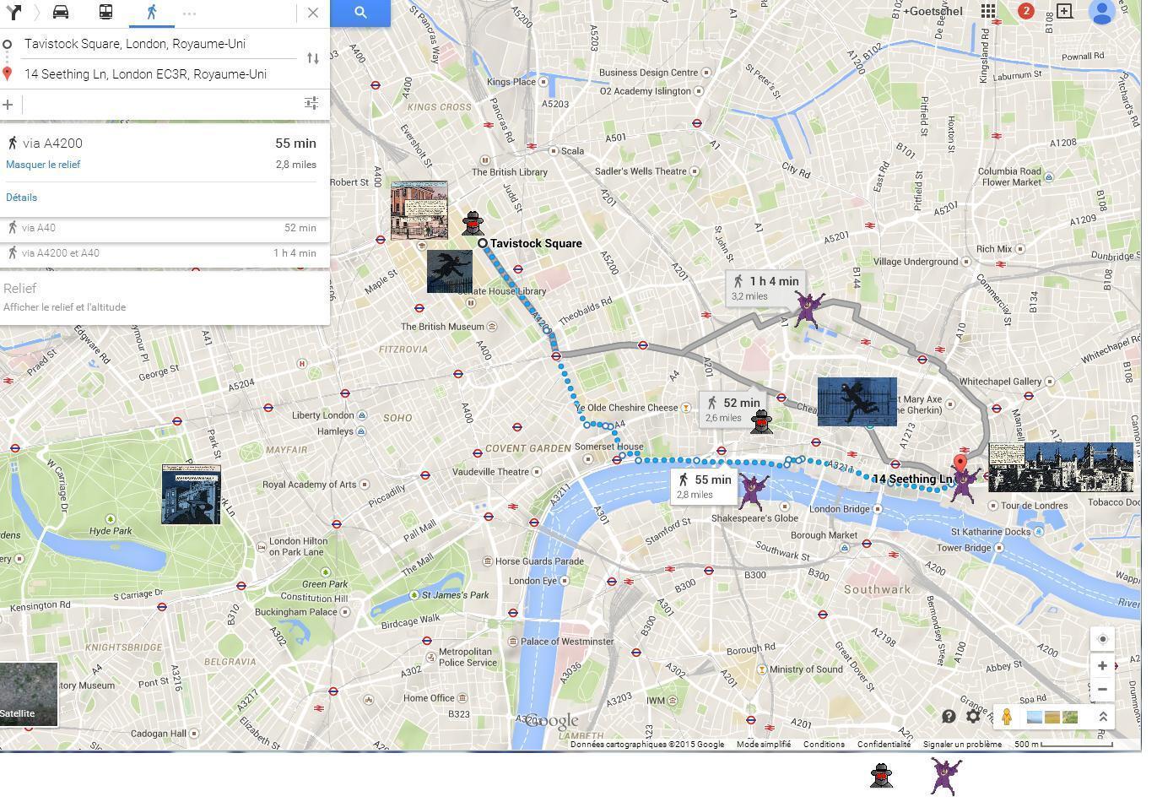Center map on my location

click(1102, 639)
